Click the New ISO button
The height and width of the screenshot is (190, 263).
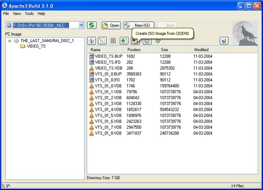[139, 25]
